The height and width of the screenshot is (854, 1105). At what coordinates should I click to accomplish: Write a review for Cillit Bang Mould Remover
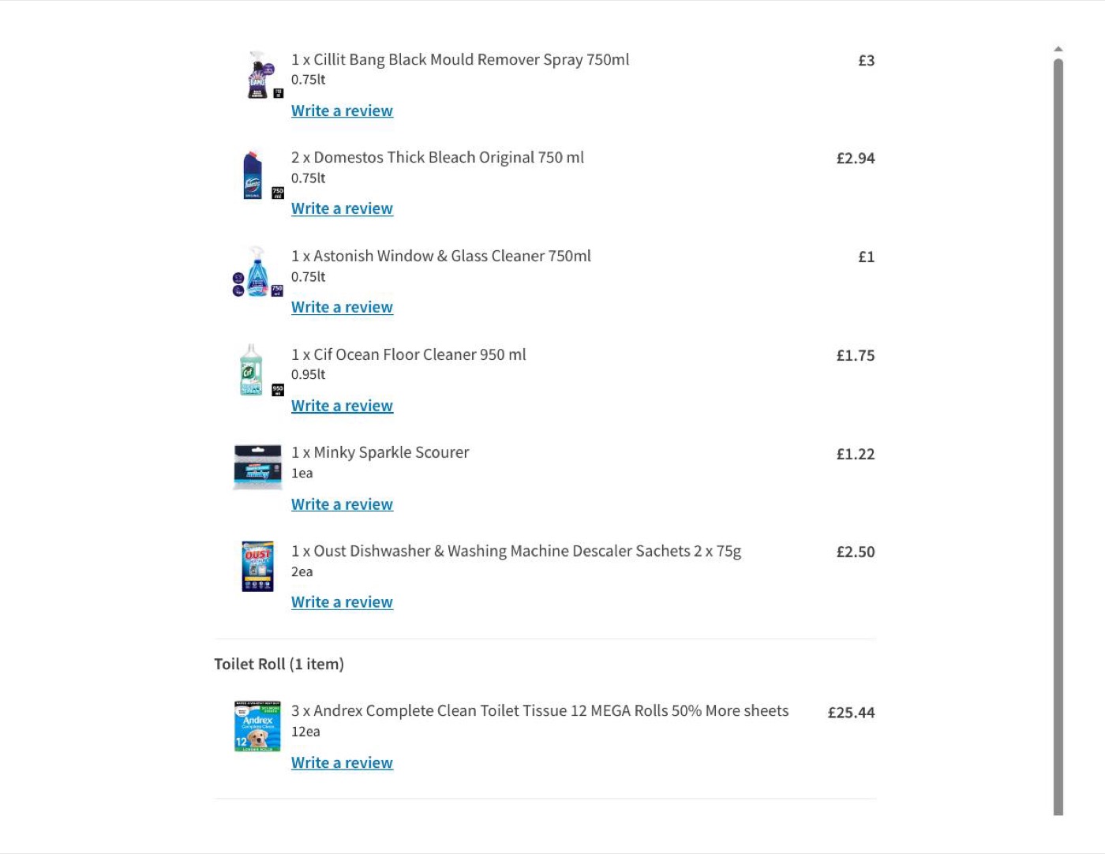342,110
